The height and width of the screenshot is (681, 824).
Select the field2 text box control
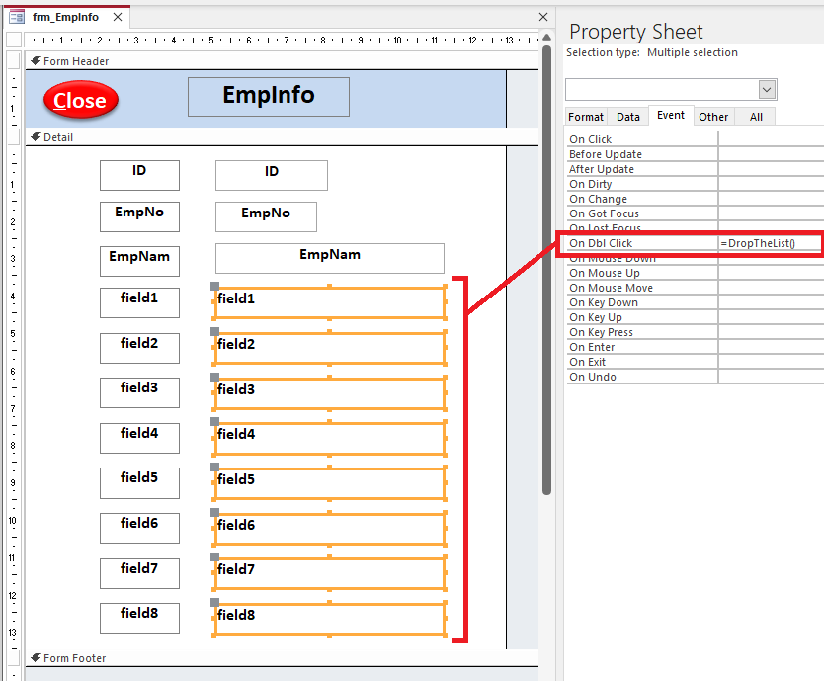point(330,348)
